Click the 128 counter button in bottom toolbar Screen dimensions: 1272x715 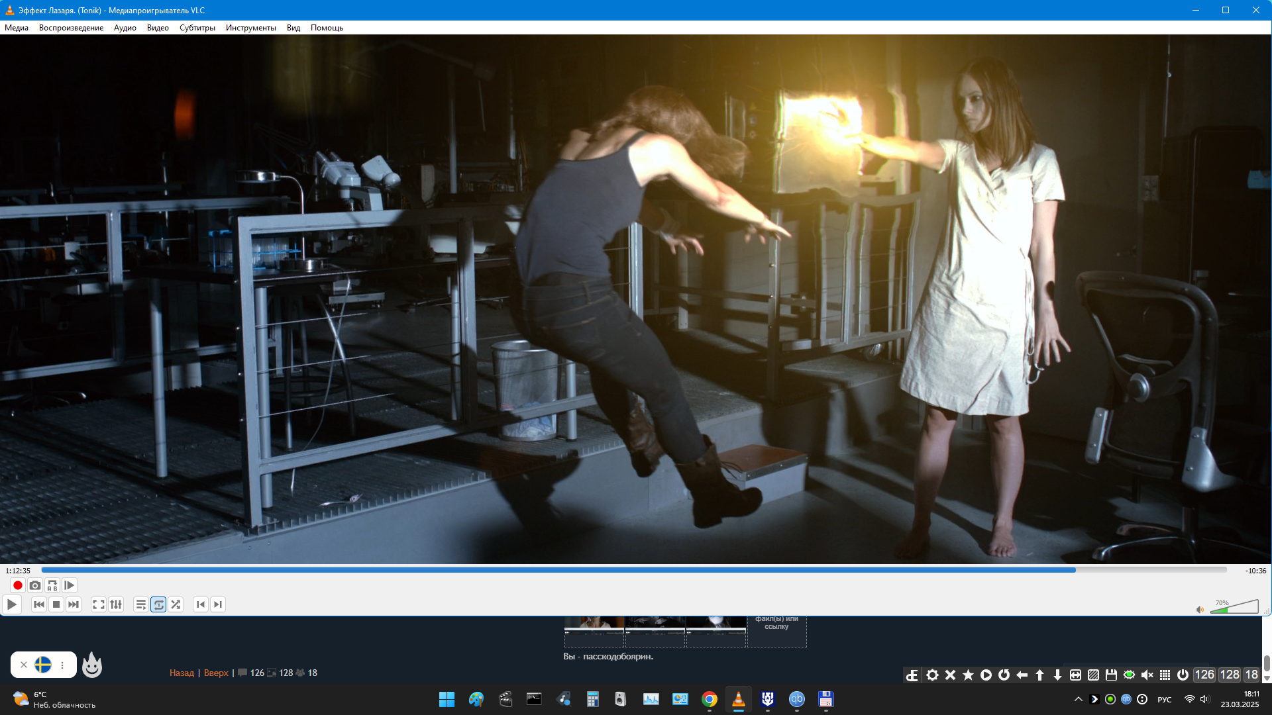(1230, 675)
